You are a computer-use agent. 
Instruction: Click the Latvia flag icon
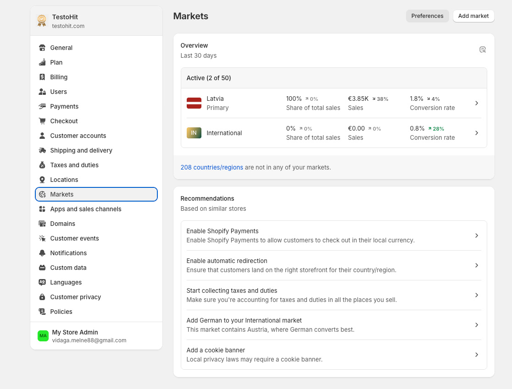[194, 103]
